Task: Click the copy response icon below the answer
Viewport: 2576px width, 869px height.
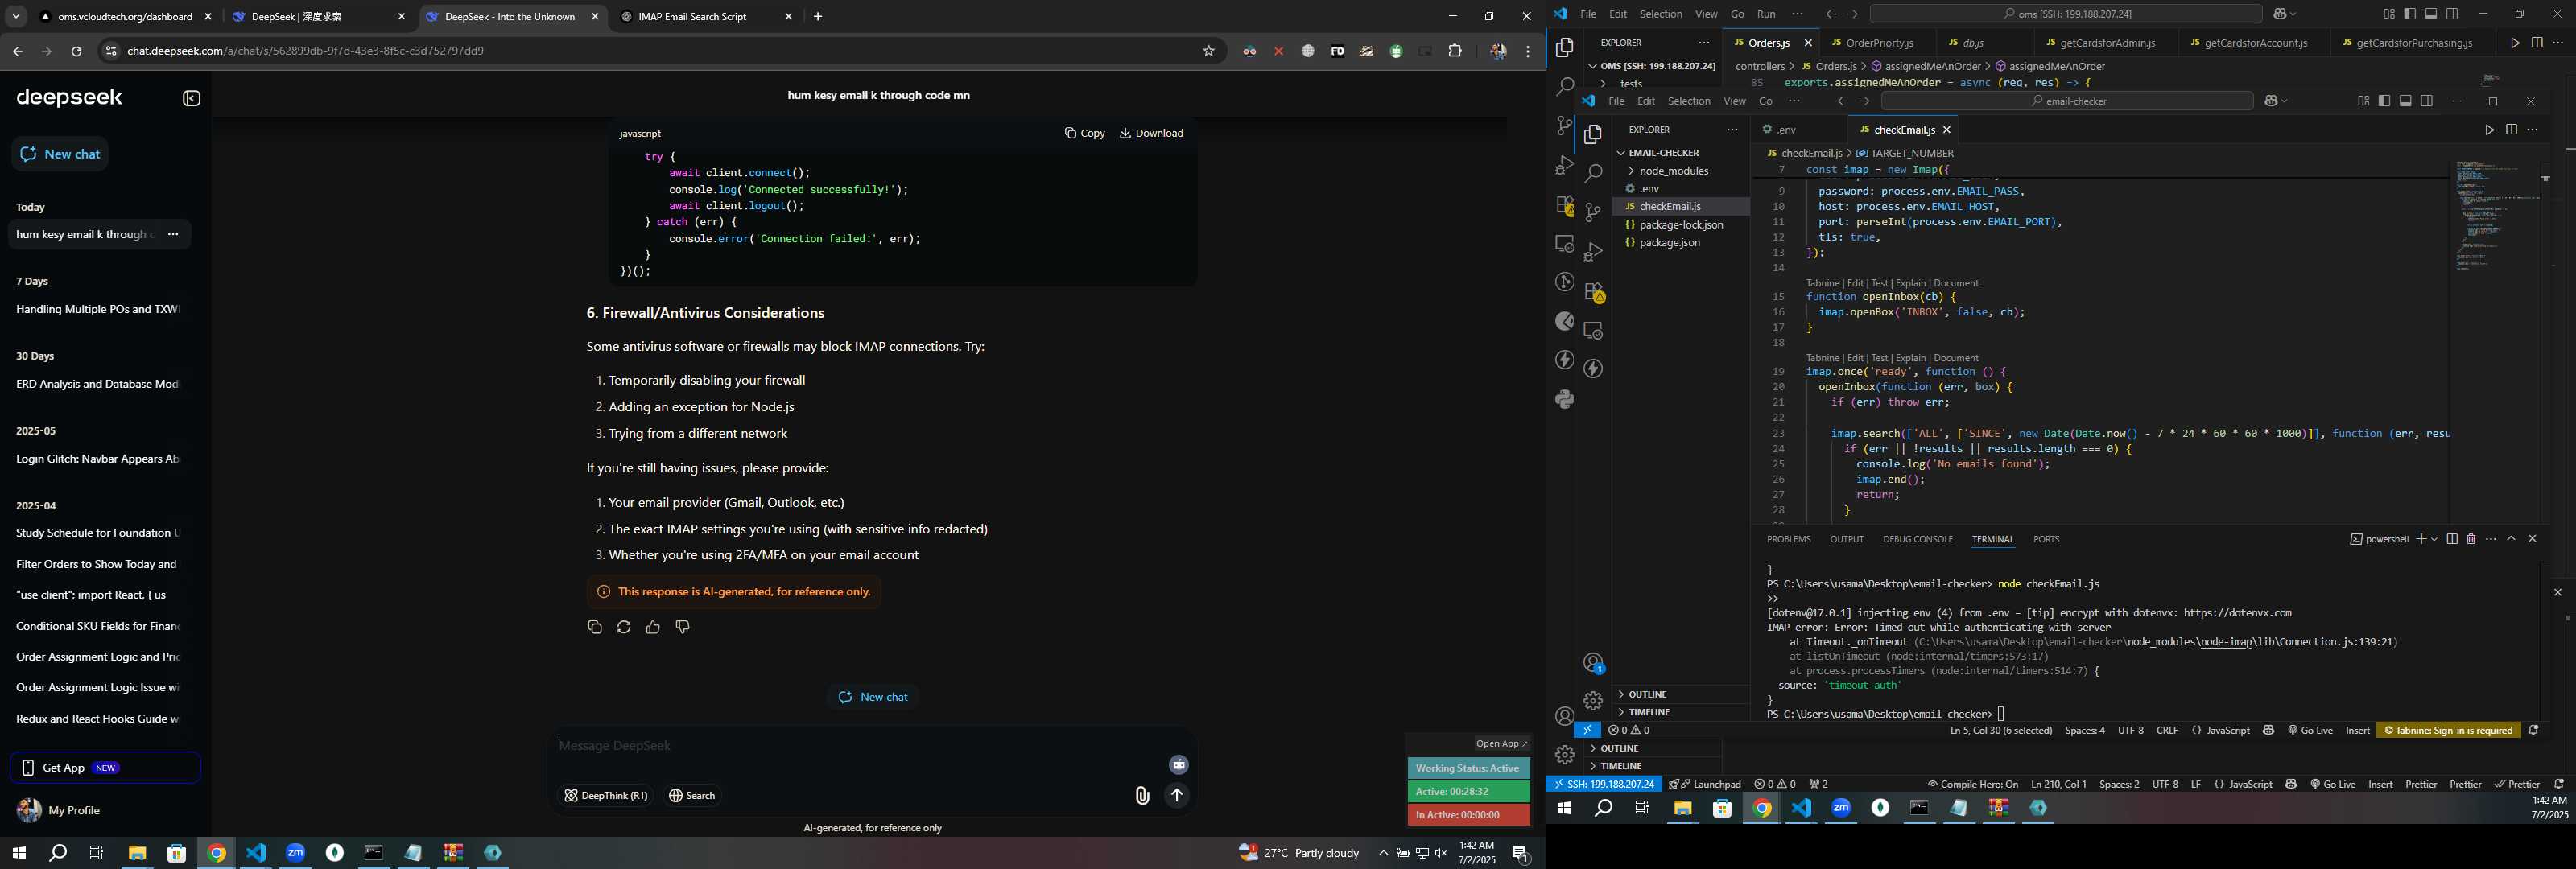Action: 594,627
